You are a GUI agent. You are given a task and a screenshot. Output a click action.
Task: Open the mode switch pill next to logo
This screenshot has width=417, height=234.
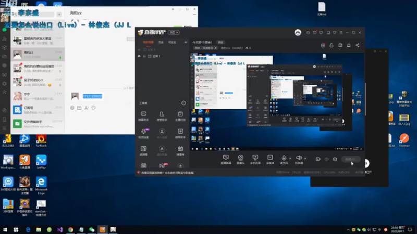coord(174,32)
